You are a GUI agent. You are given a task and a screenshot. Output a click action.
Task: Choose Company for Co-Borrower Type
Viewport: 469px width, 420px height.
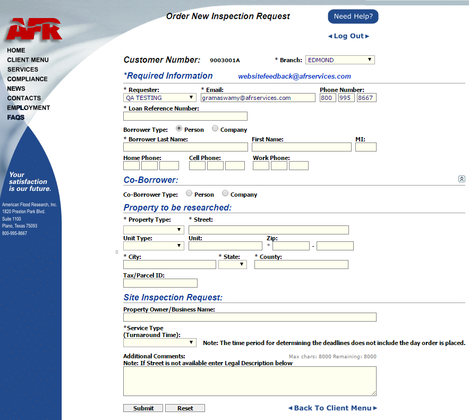tap(225, 194)
